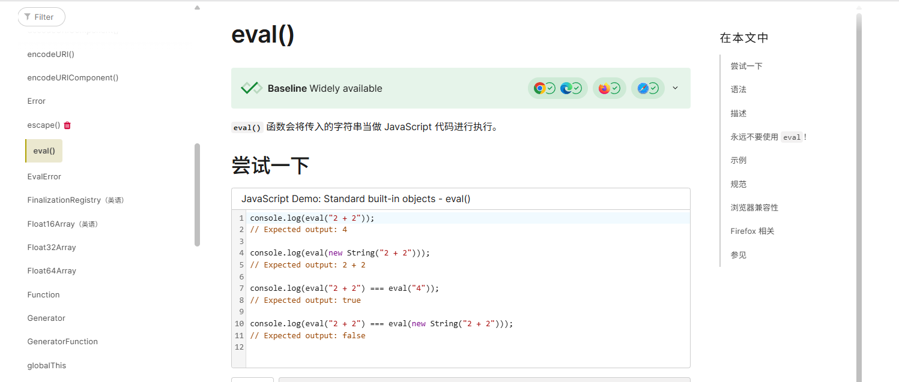899x382 pixels.
Task: Open encodeURIComponent() in the sidebar
Action: click(x=73, y=77)
